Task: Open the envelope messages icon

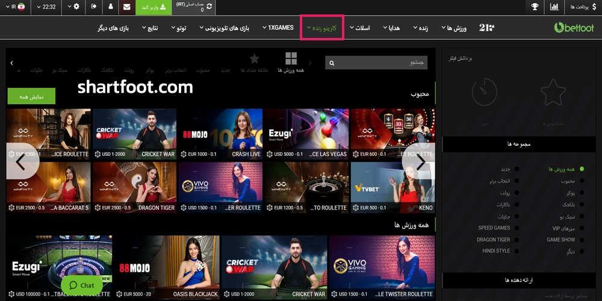Action: [x=126, y=7]
